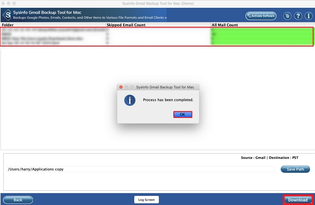The height and width of the screenshot is (205, 315).
Task: Open the about info icon in header
Action: click(x=309, y=16)
